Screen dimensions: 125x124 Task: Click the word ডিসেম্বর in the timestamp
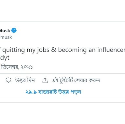point(10,67)
